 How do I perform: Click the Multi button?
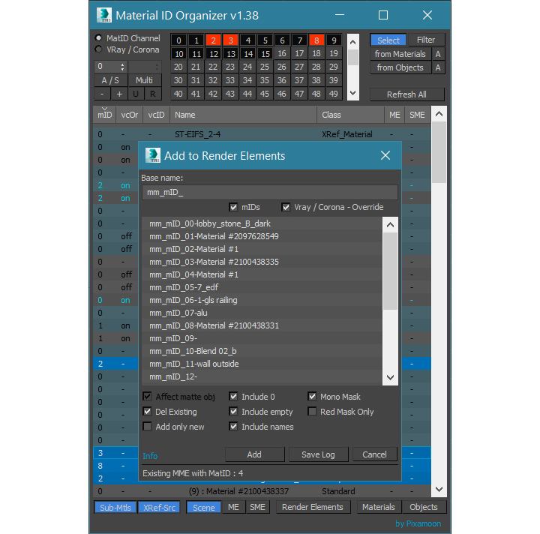(x=144, y=80)
